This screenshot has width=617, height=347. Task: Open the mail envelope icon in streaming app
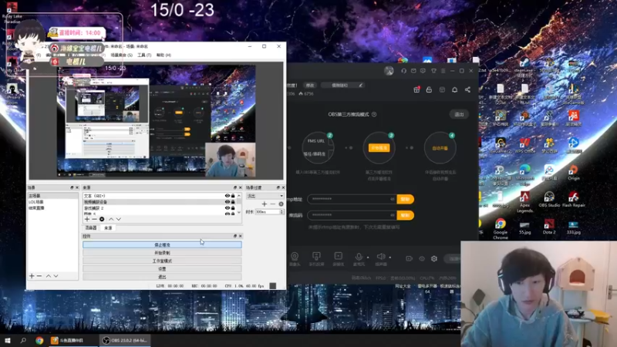click(x=413, y=71)
